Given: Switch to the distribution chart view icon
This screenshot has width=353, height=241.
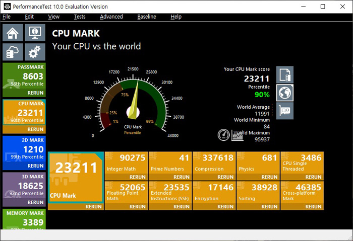Looking at the screenshot, I should [237, 135].
